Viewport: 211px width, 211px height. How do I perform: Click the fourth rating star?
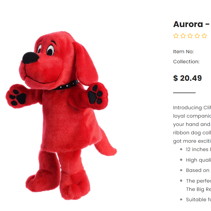pos(197,36)
